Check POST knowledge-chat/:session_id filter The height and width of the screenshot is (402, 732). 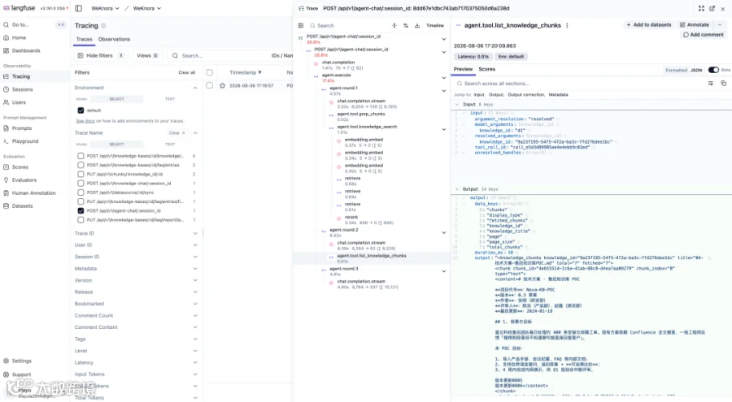tap(81, 184)
